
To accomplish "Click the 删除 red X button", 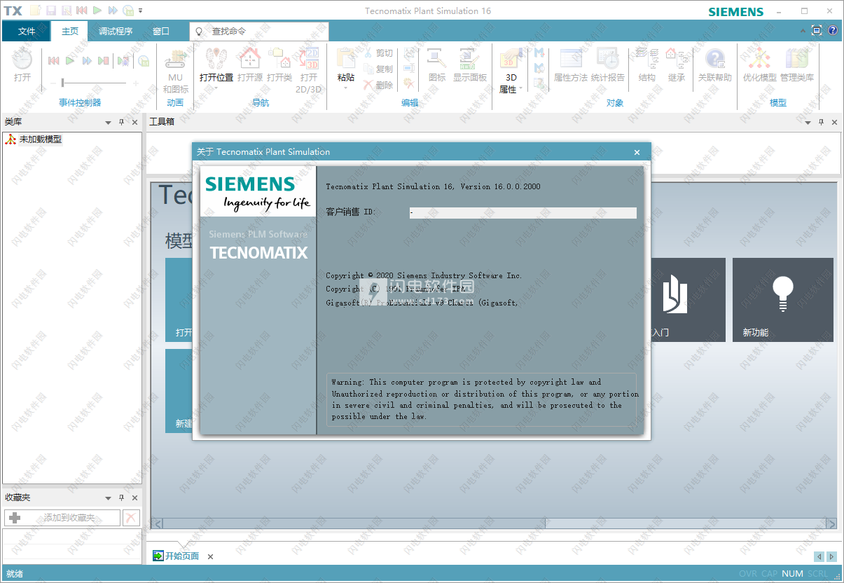I will [x=378, y=85].
